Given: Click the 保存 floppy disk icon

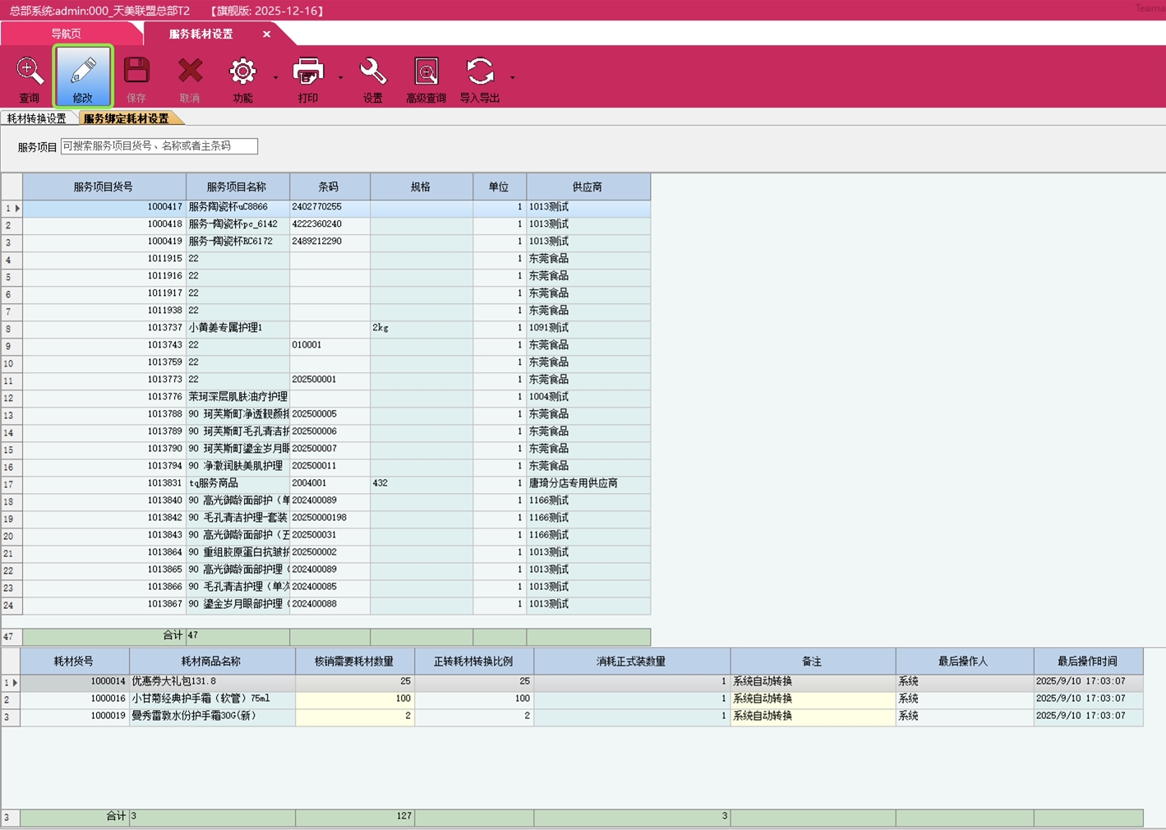Looking at the screenshot, I should click(x=136, y=72).
